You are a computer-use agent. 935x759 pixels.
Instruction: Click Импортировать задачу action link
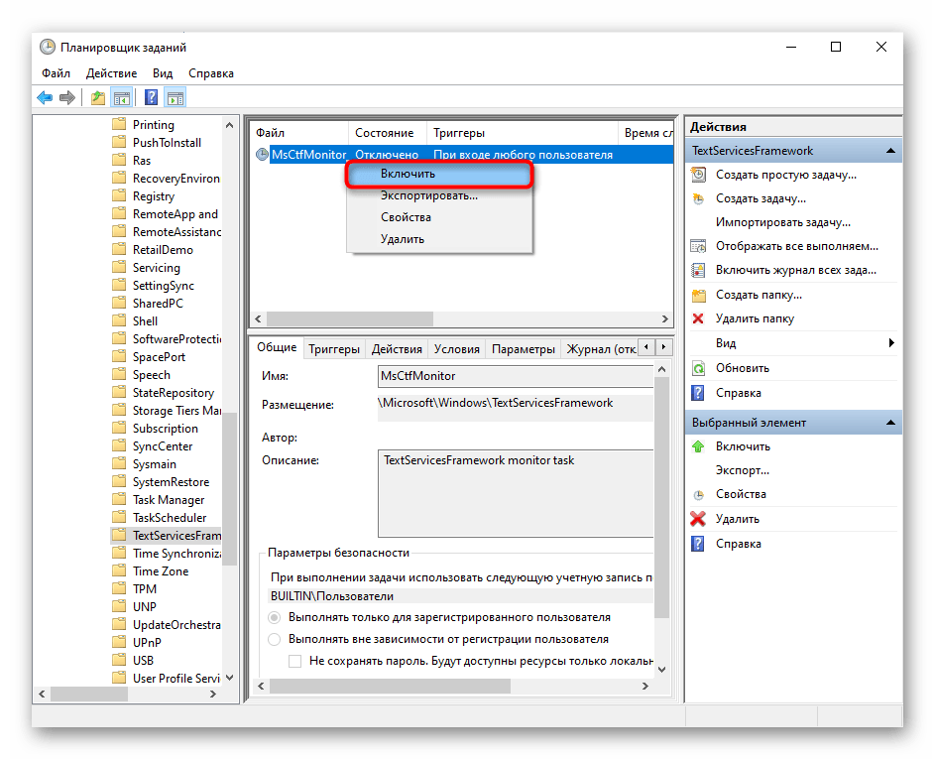(x=782, y=222)
